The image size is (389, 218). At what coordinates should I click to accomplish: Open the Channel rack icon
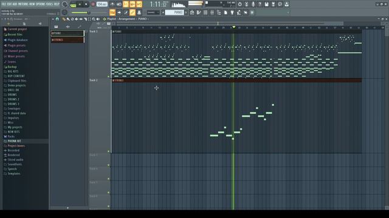205,12
